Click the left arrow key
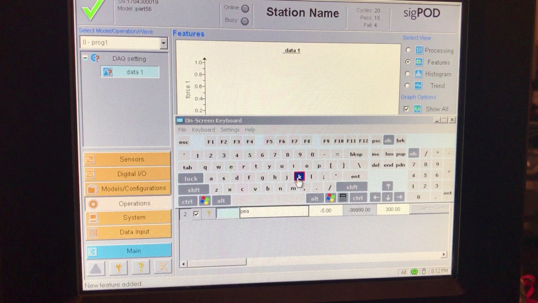Image resolution: width=538 pixels, height=303 pixels. (x=376, y=197)
